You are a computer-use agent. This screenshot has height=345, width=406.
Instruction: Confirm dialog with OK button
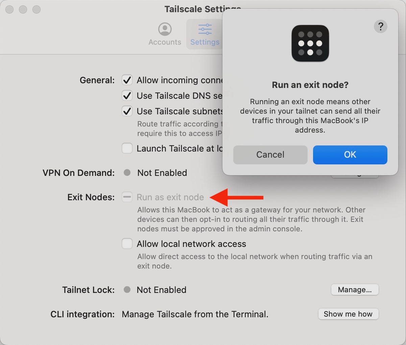(350, 155)
